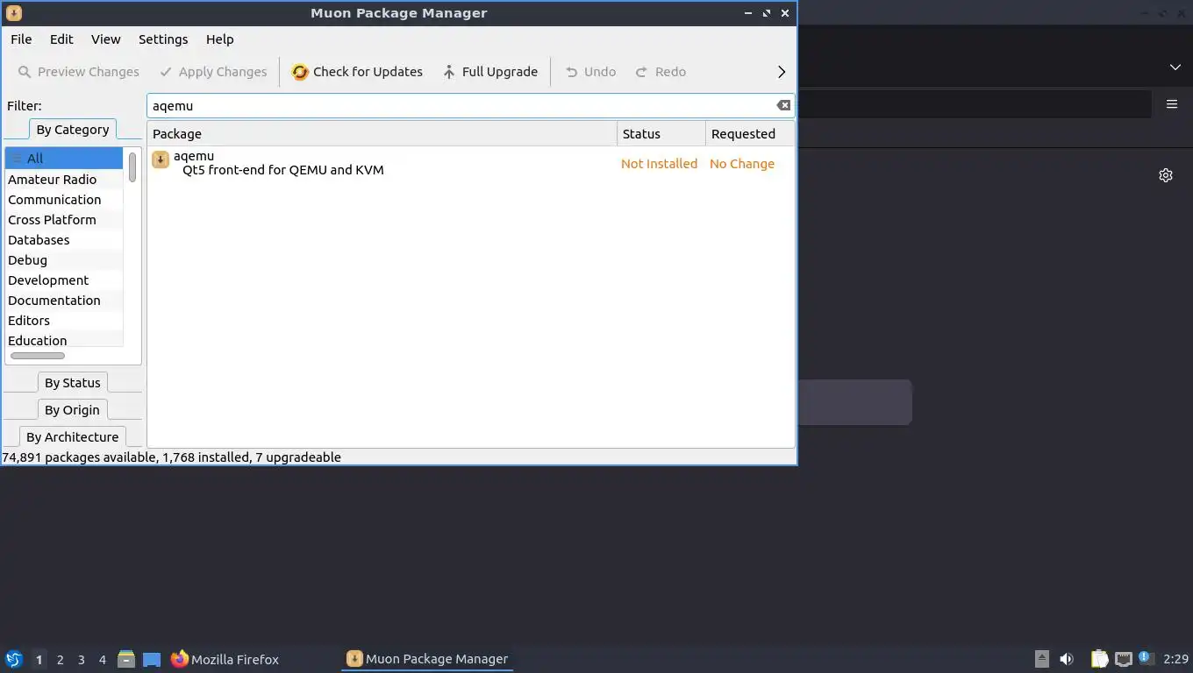Sort by the Requested column header
Image resolution: width=1193 pixels, height=673 pixels.
click(x=750, y=134)
